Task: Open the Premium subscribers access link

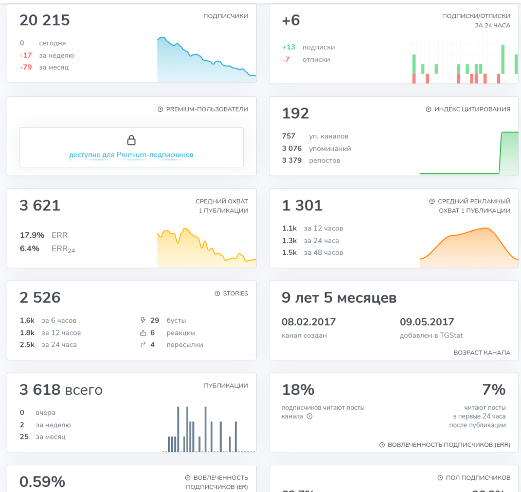Action: [131, 154]
